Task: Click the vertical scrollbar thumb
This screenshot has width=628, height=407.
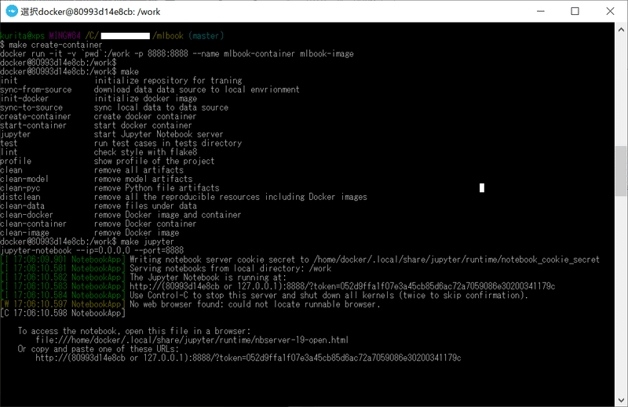Action: point(621,171)
